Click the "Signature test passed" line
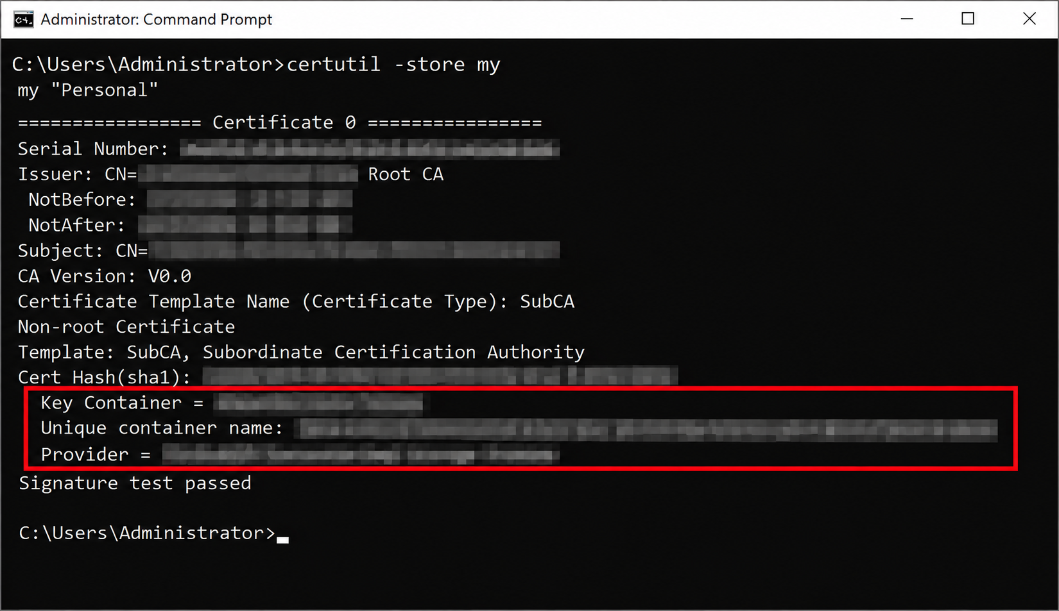 pyautogui.click(x=135, y=483)
